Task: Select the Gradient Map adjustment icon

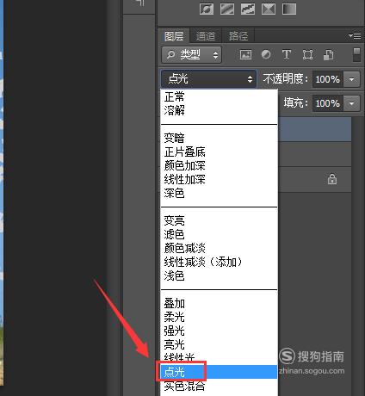Action: pos(289,9)
